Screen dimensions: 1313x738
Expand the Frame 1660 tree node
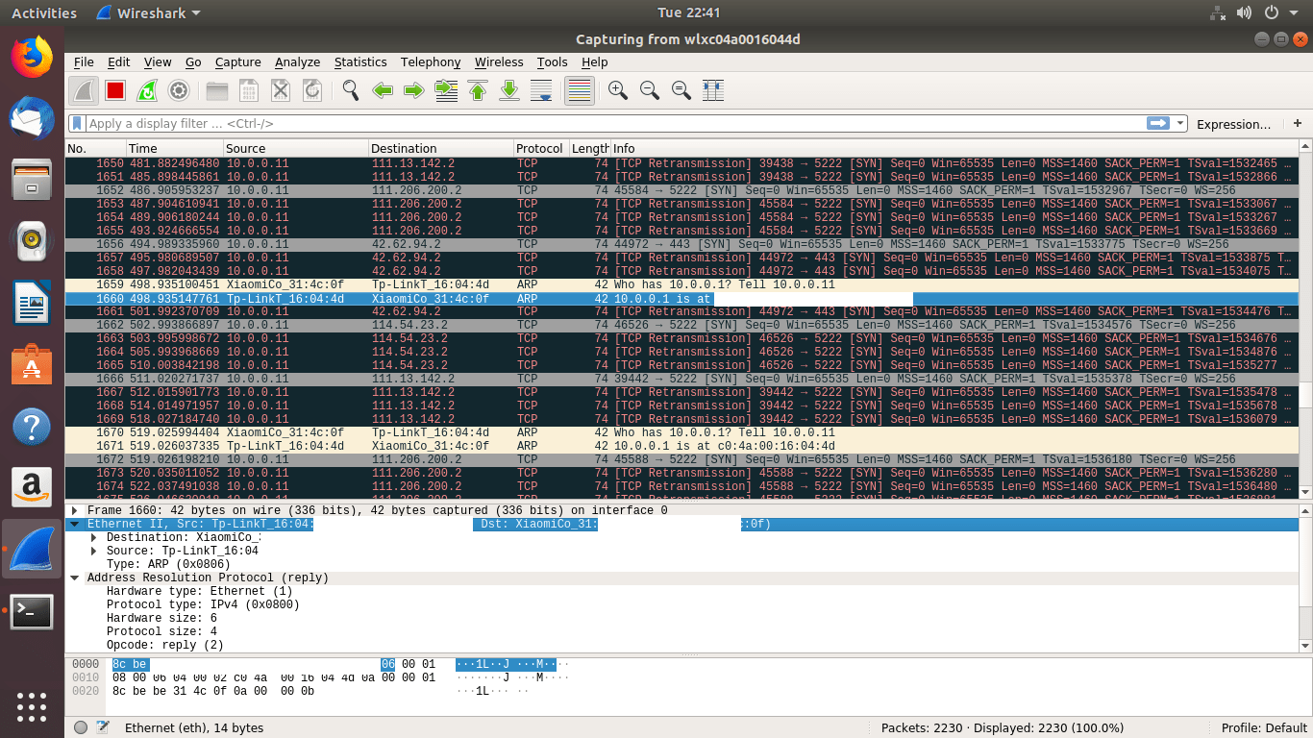tap(75, 510)
